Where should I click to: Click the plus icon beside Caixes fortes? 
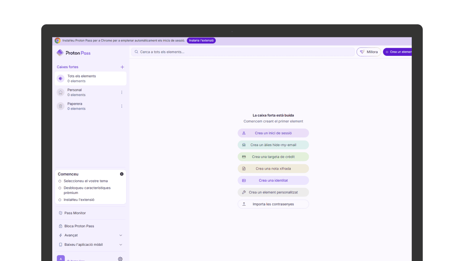pyautogui.click(x=122, y=67)
